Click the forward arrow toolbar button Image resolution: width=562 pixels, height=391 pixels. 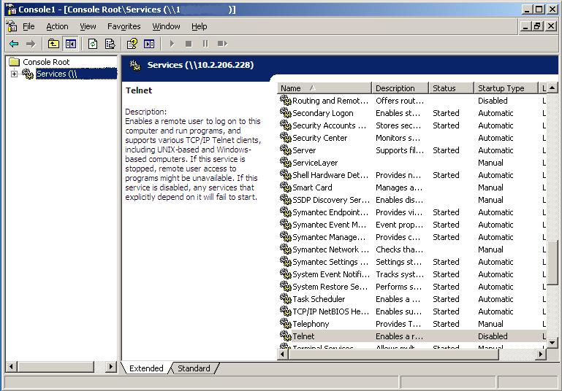click(x=31, y=44)
